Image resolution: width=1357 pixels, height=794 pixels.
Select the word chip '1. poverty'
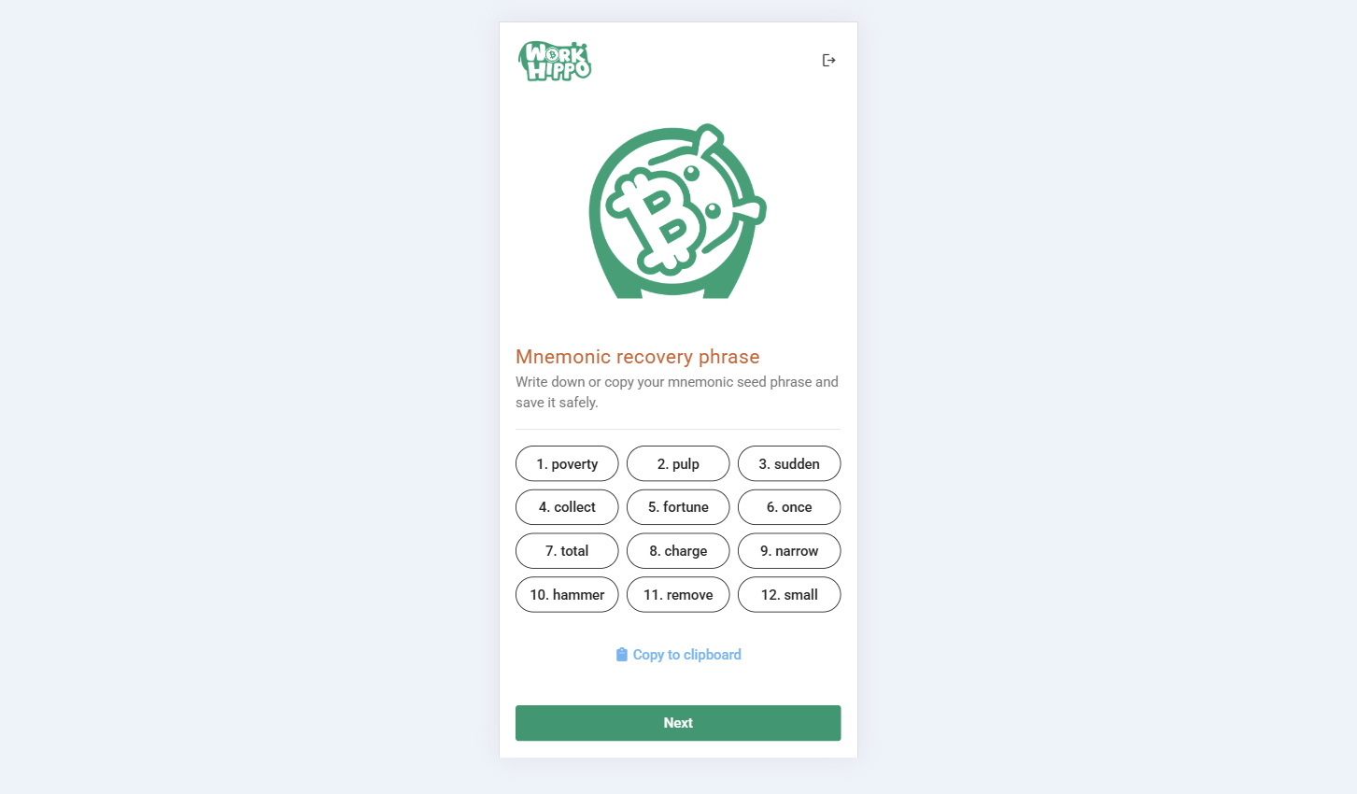tap(567, 463)
